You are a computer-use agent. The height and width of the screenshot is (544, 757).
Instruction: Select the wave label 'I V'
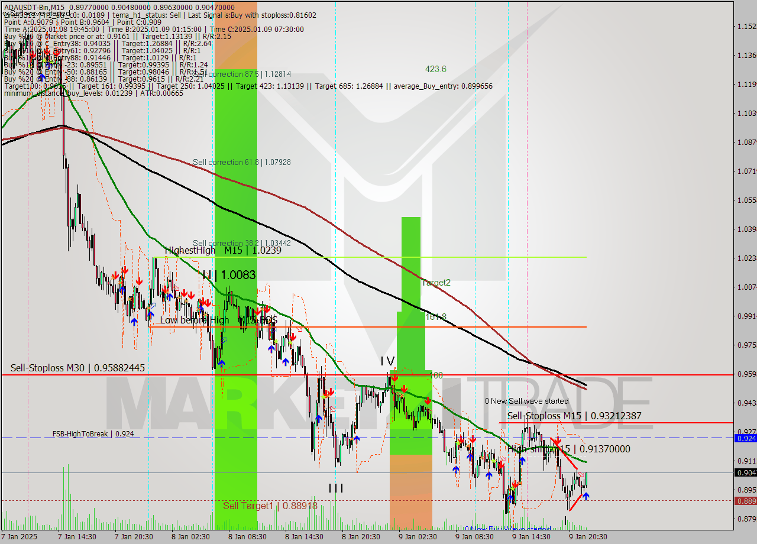tap(387, 361)
